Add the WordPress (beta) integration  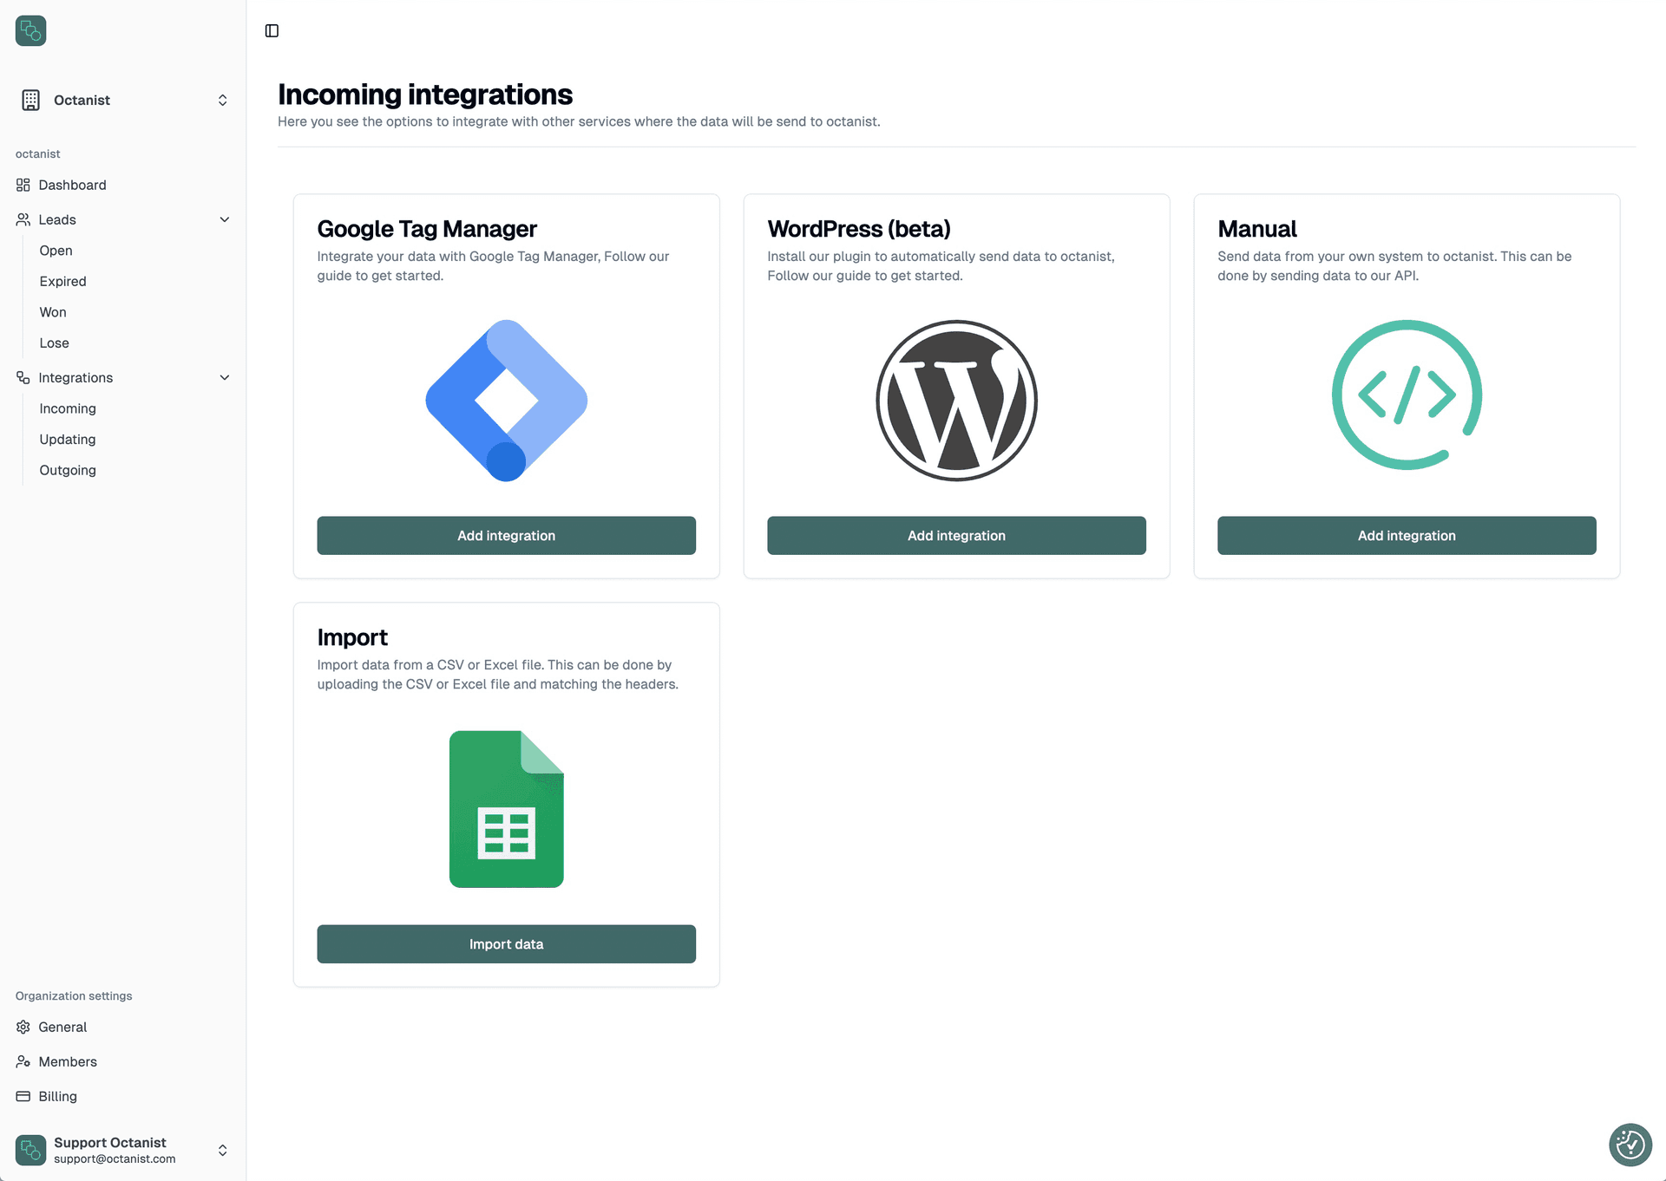(x=955, y=535)
